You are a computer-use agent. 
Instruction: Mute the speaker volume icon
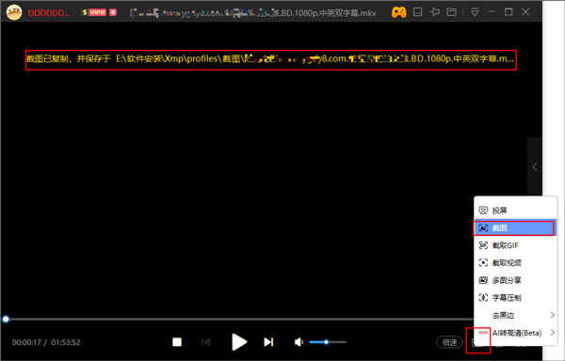[299, 342]
